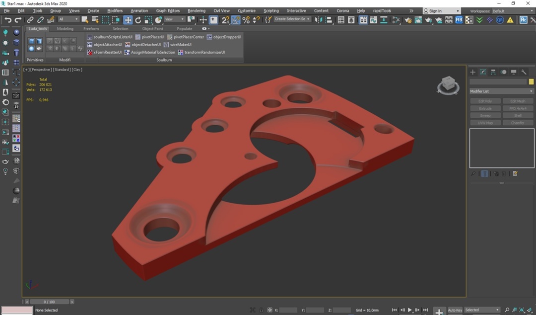Activate the Select and Rotate tool
This screenshot has height=315, width=536.
click(138, 20)
